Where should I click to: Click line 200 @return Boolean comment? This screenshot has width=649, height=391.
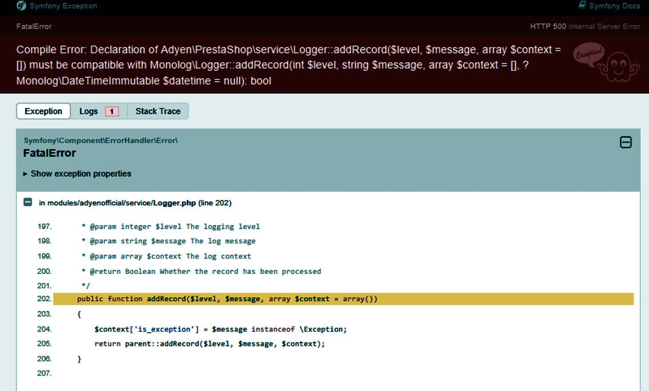pyautogui.click(x=201, y=272)
